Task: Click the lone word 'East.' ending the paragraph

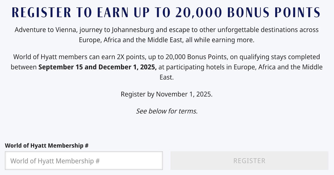Action: [167, 77]
